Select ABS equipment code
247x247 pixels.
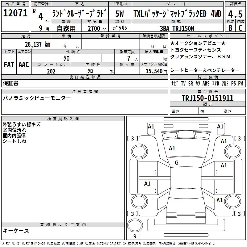pos(206,83)
